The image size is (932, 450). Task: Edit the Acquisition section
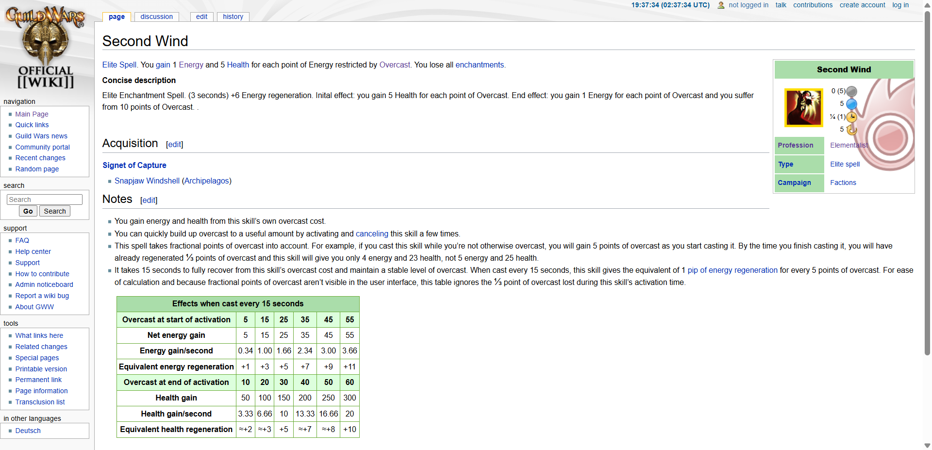pyautogui.click(x=174, y=144)
